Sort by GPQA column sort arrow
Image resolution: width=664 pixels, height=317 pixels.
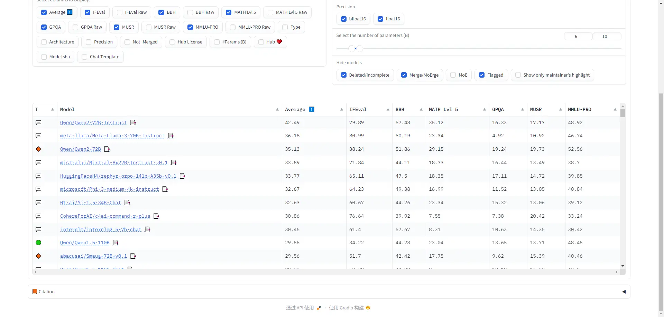coord(523,109)
